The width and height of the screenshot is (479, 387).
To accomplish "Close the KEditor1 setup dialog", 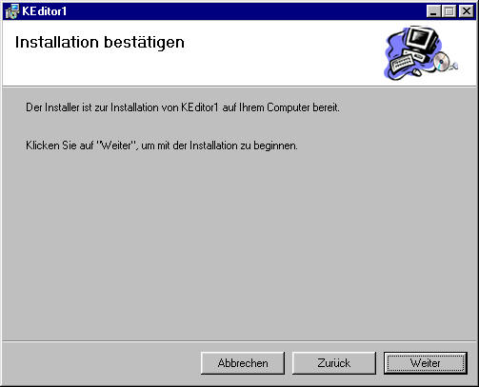I will (467, 11).
